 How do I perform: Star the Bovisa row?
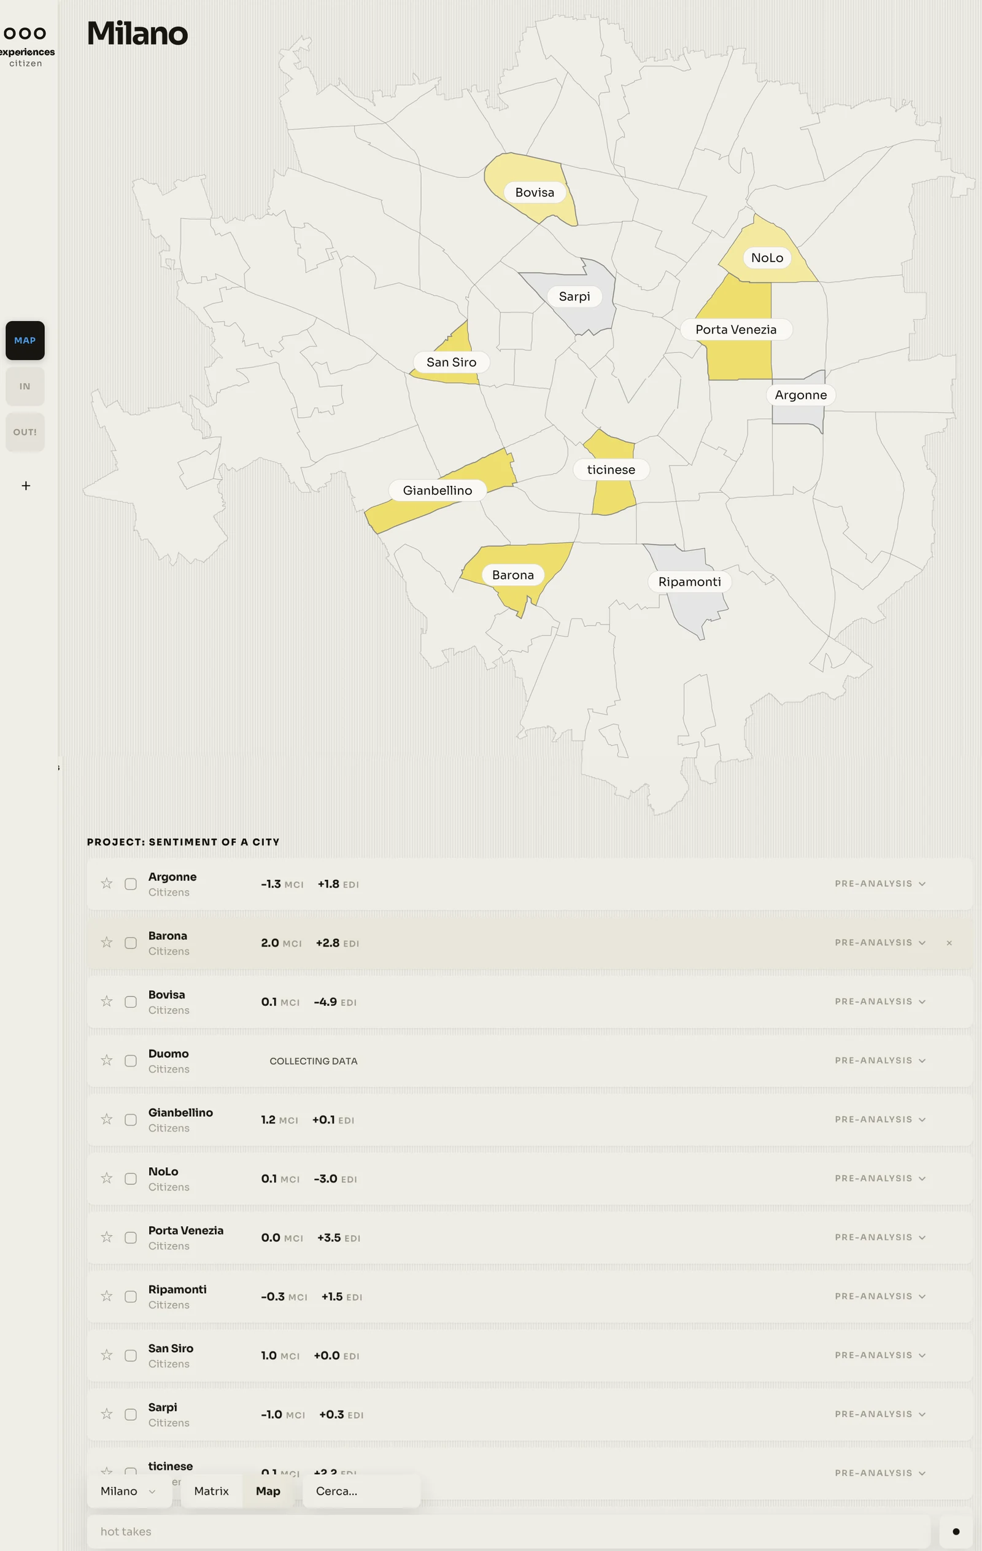coord(107,1001)
